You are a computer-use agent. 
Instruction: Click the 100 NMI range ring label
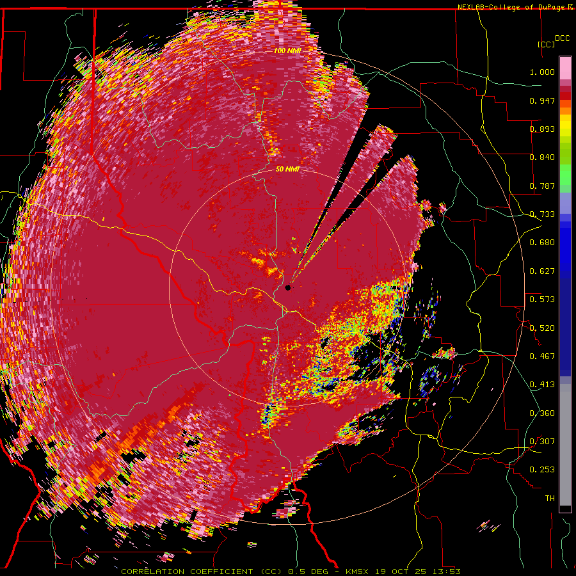pyautogui.click(x=287, y=51)
